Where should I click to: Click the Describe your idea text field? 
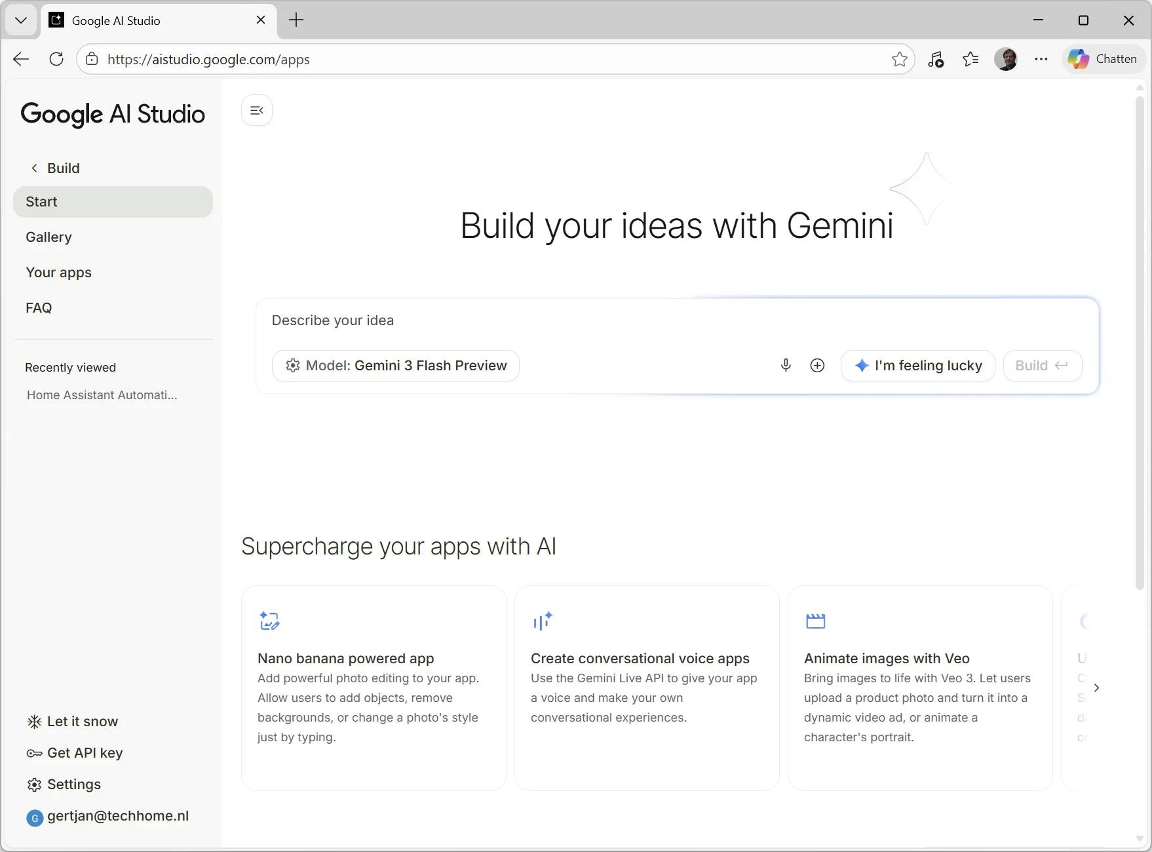[675, 320]
